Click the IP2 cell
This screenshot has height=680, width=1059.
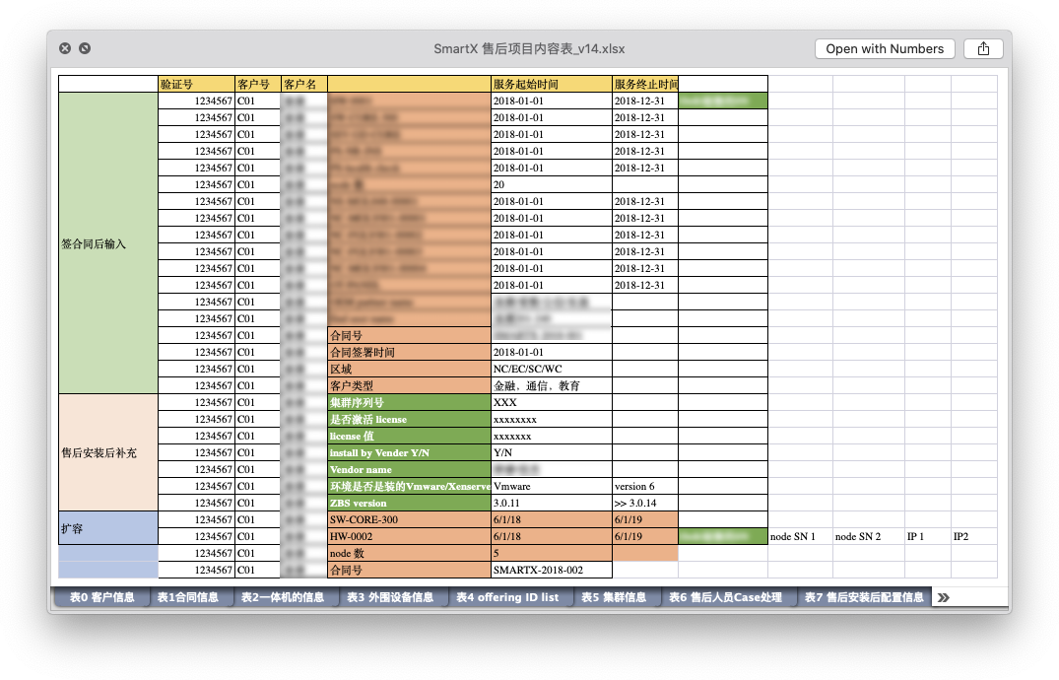(x=974, y=537)
